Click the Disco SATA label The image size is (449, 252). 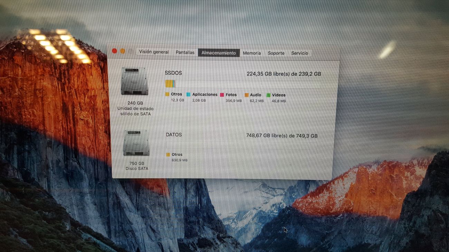coord(137,169)
